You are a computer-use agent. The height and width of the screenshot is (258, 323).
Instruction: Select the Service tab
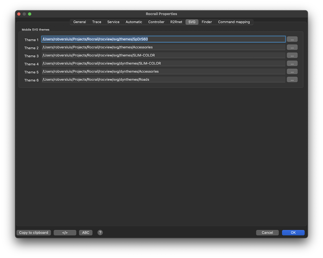[113, 22]
